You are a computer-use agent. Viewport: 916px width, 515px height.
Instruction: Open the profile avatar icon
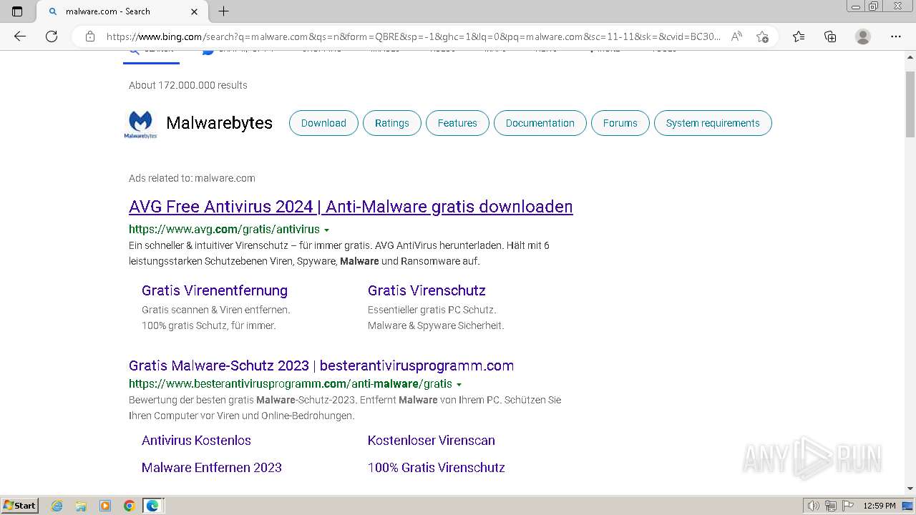(863, 36)
